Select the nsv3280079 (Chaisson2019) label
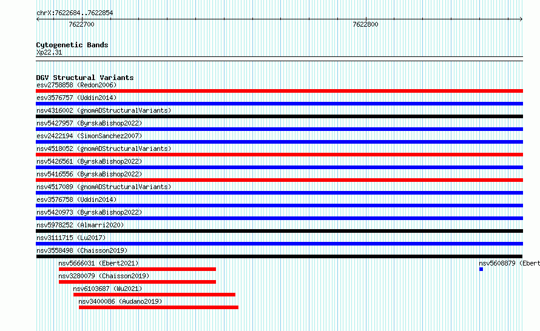Viewport: 540px width, 331px height. pos(104,276)
